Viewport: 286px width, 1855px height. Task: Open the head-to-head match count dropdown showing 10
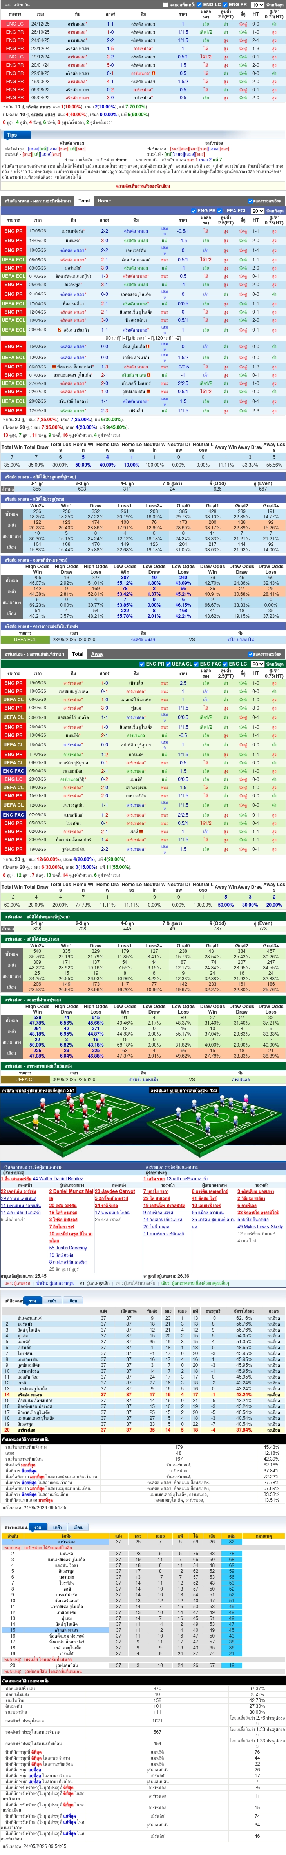[257, 4]
